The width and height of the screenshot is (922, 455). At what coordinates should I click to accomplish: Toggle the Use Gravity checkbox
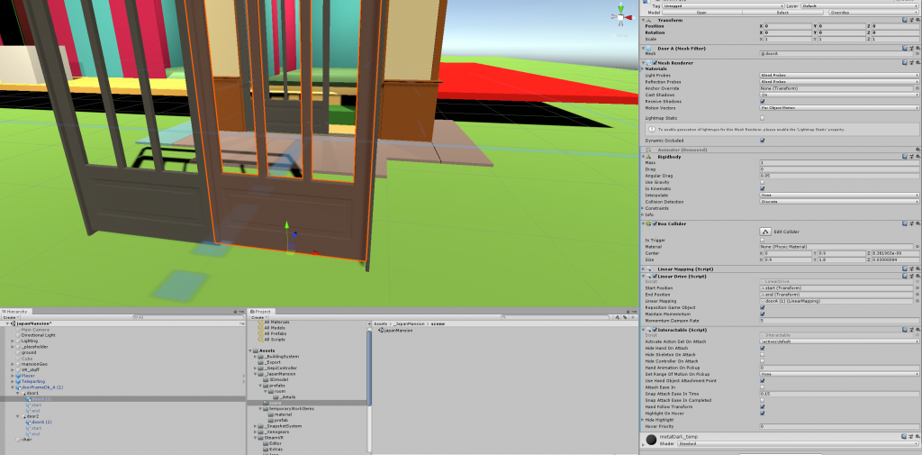pyautogui.click(x=763, y=182)
